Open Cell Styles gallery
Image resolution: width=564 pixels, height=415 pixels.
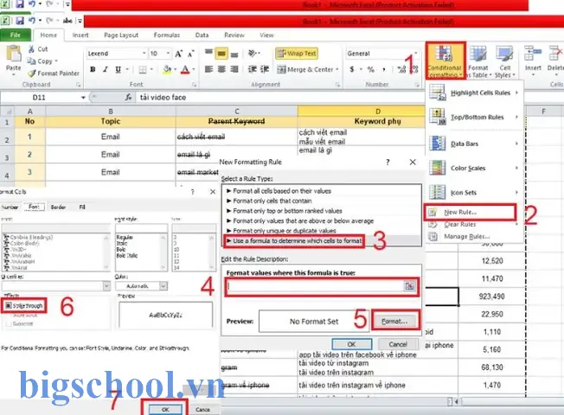point(504,61)
